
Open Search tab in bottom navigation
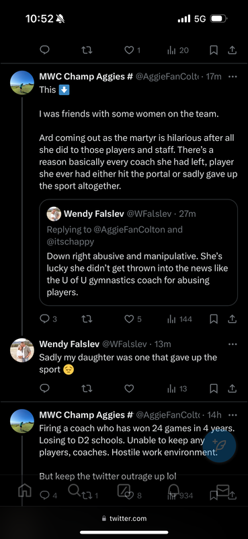[x=74, y=490]
